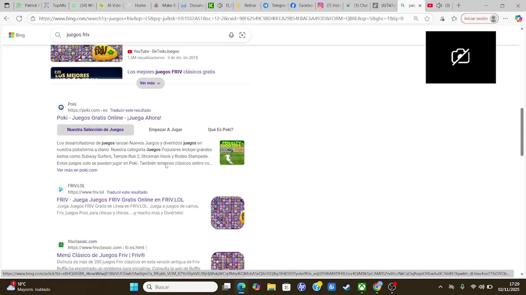Click the Bing search query field

click(x=144, y=35)
